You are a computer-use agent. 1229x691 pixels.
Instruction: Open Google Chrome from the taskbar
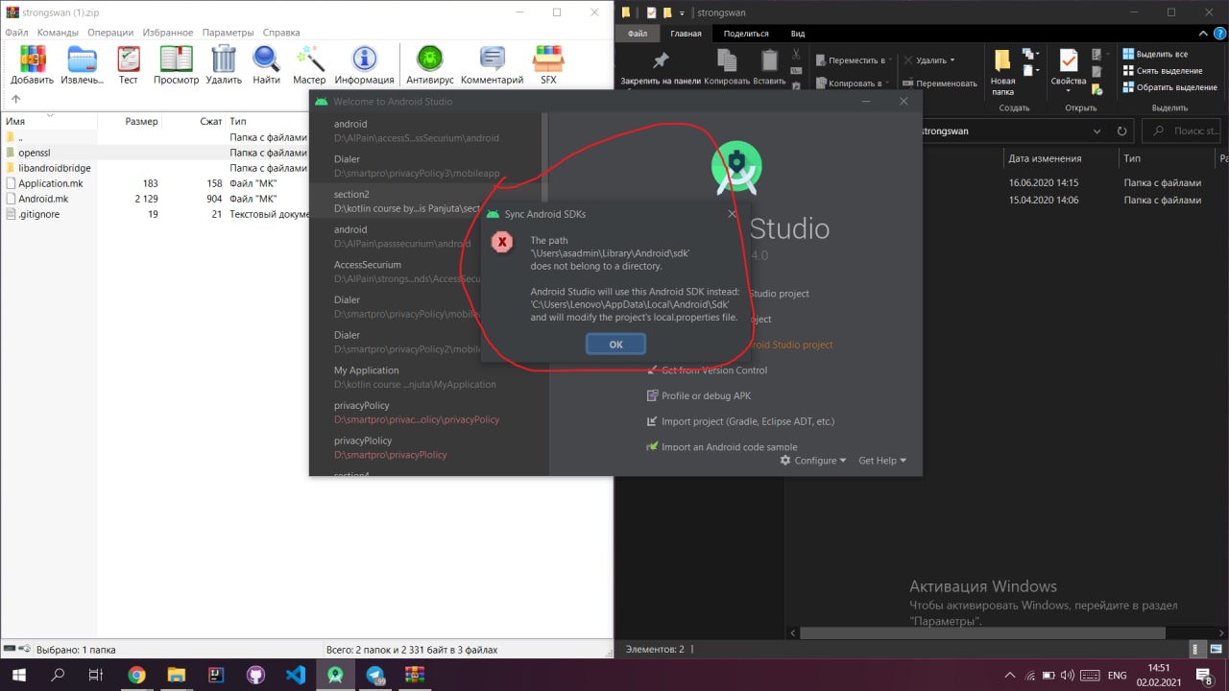click(x=136, y=675)
